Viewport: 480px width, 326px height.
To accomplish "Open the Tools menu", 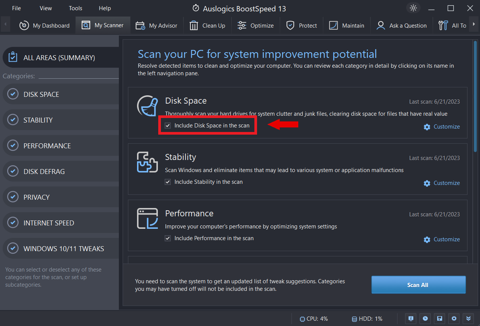I will [75, 8].
